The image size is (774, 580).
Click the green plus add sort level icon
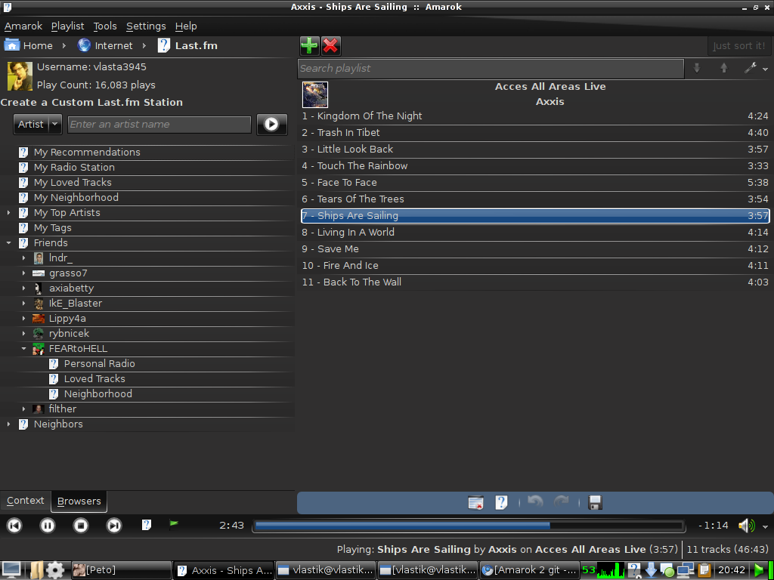point(309,46)
